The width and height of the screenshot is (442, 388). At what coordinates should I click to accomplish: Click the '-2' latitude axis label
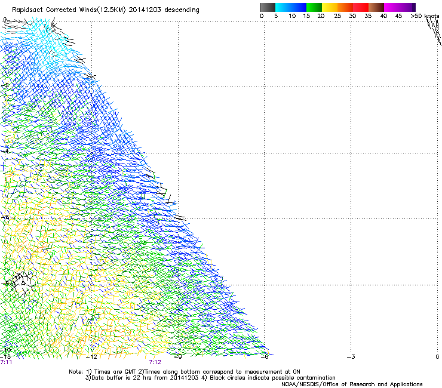coord(5,85)
